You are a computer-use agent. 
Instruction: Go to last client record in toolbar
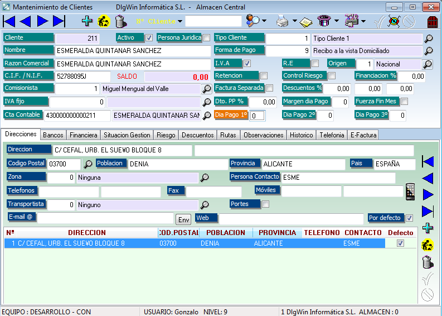pyautogui.click(x=59, y=21)
